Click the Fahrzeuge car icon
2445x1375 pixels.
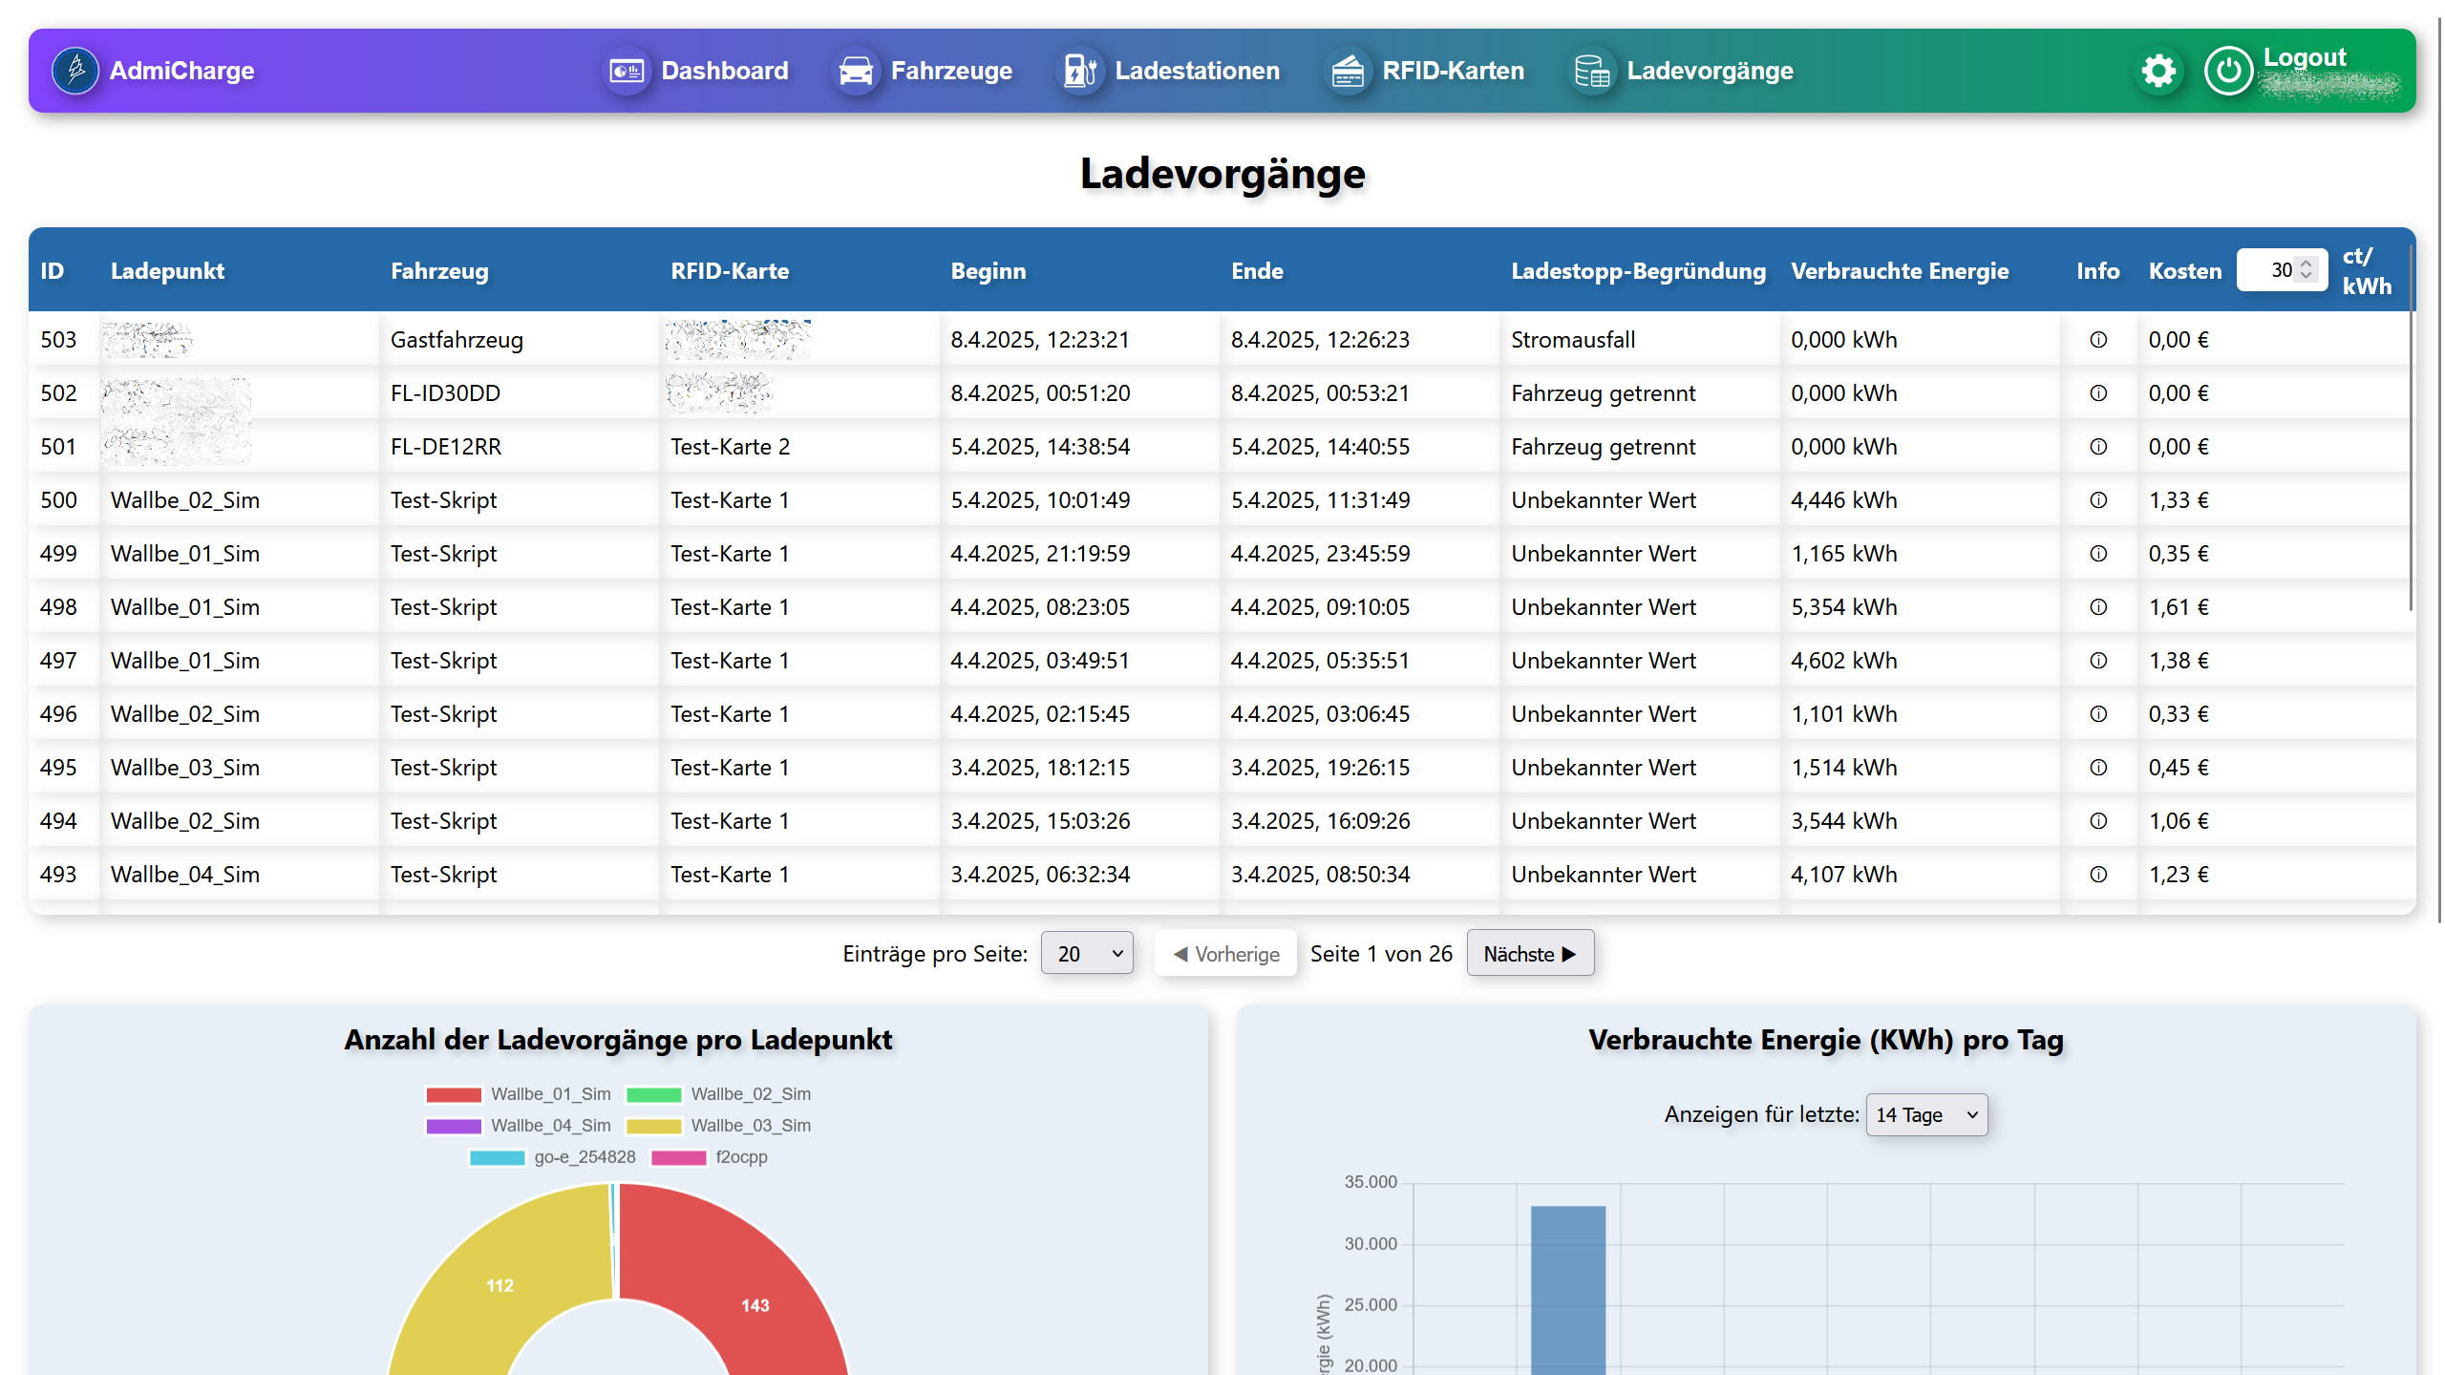coord(856,71)
